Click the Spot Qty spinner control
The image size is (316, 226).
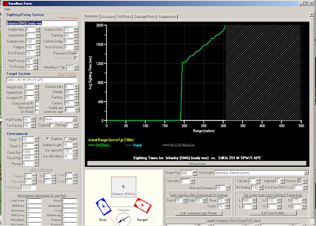pos(192,181)
